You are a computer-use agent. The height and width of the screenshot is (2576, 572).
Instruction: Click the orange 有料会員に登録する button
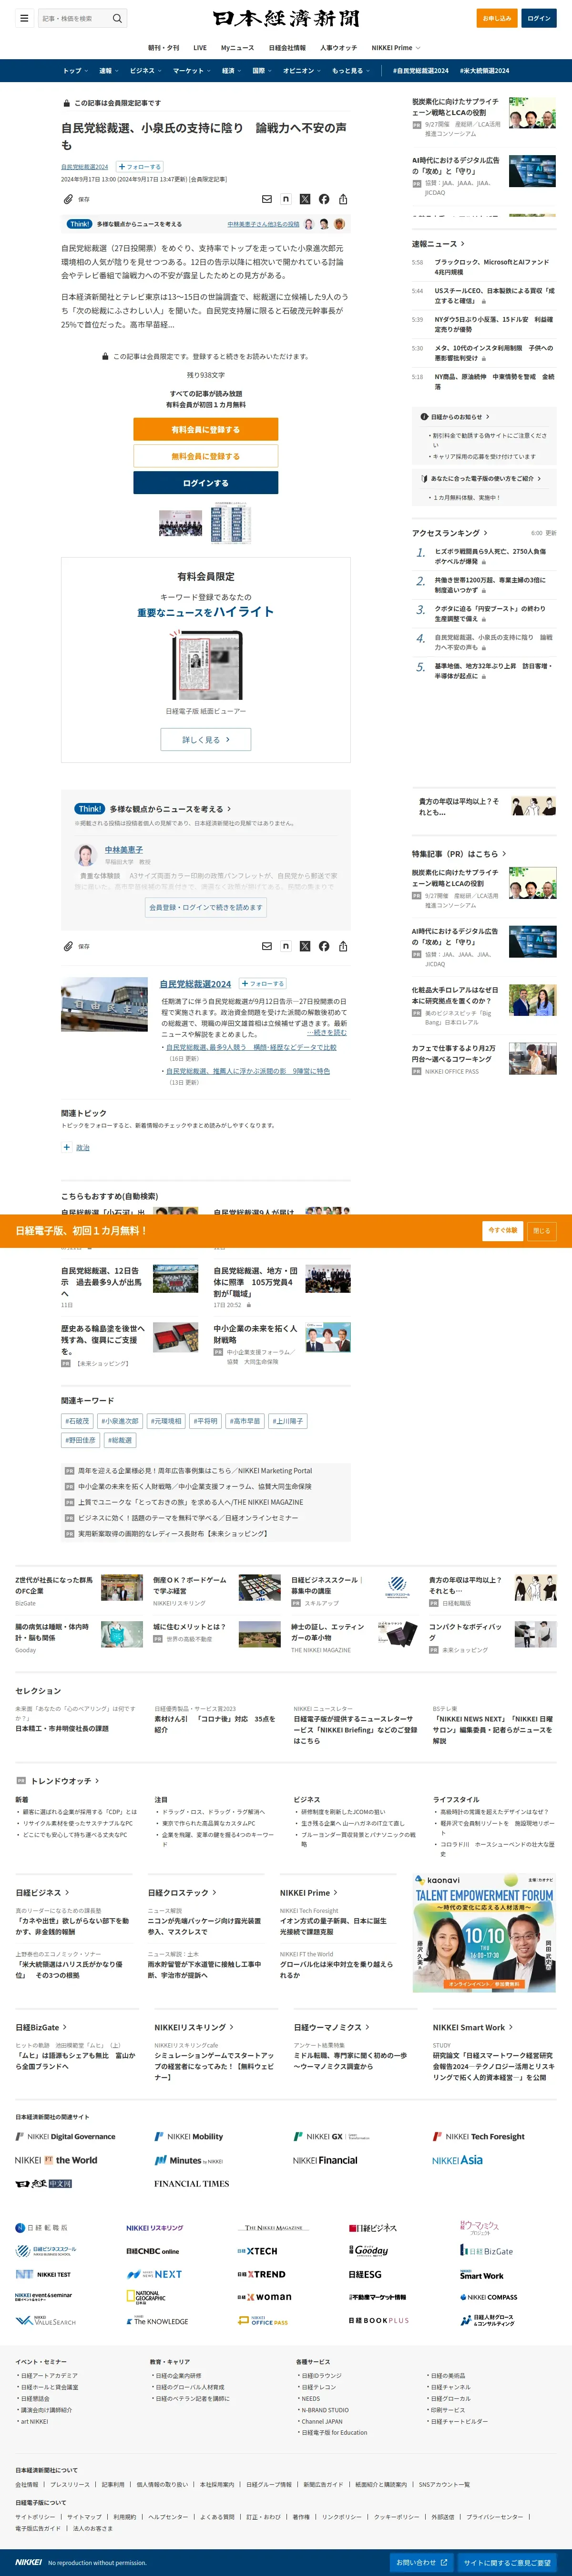205,429
